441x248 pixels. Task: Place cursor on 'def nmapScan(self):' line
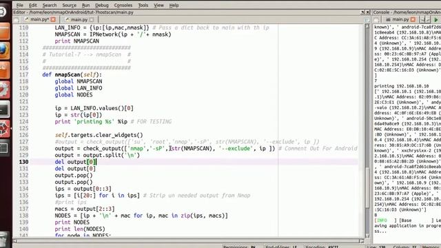pos(72,74)
